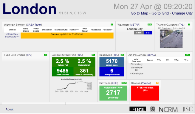Image resolution: width=195 pixels, height=114 pixels.
Task: Click the Change City link
Action: [182, 13]
